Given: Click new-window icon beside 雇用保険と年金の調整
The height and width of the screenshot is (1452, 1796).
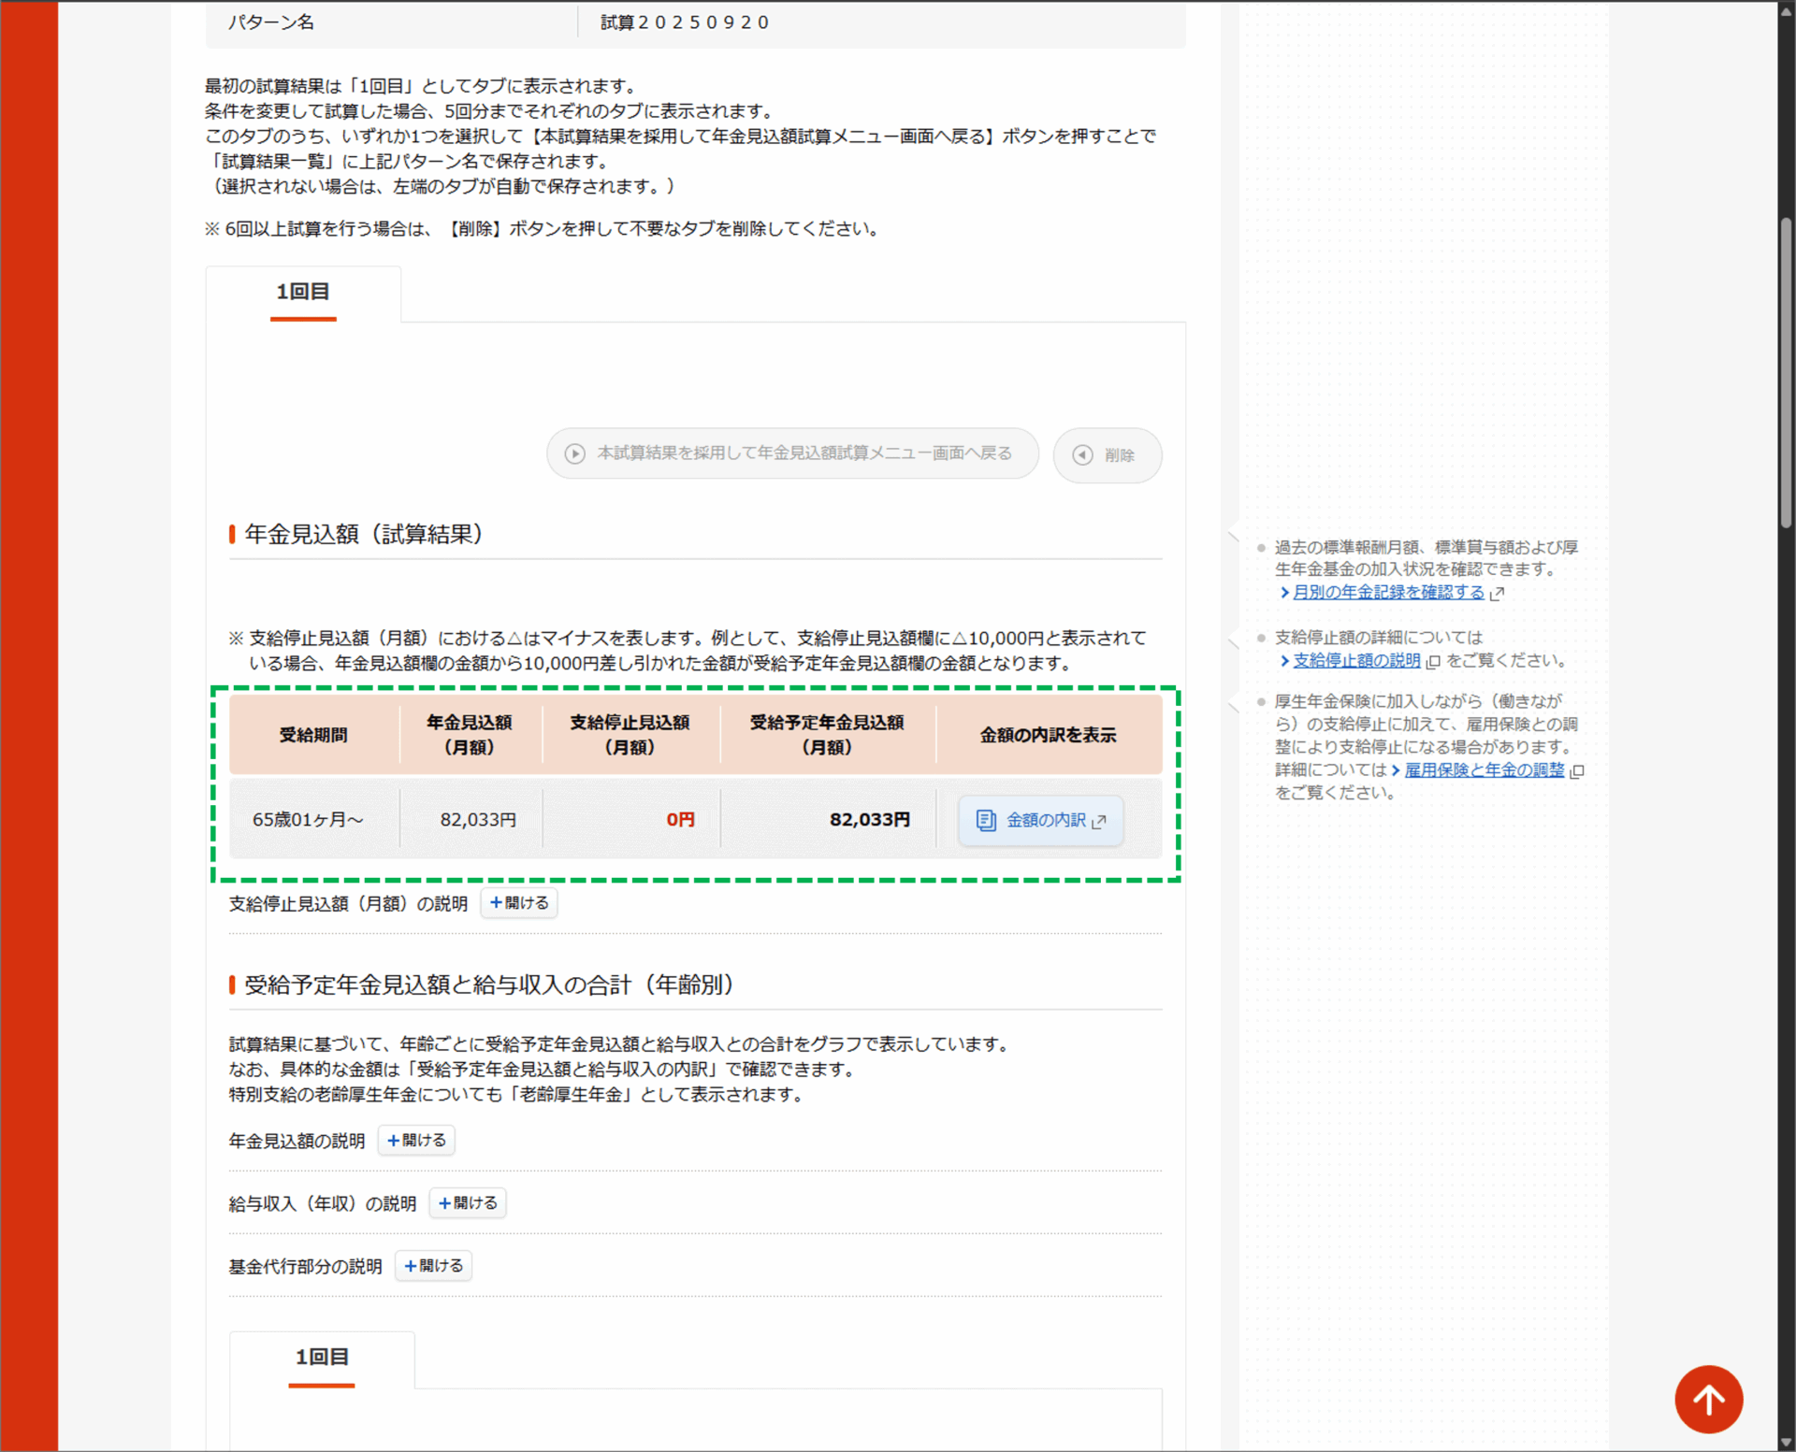Looking at the screenshot, I should tap(1576, 771).
